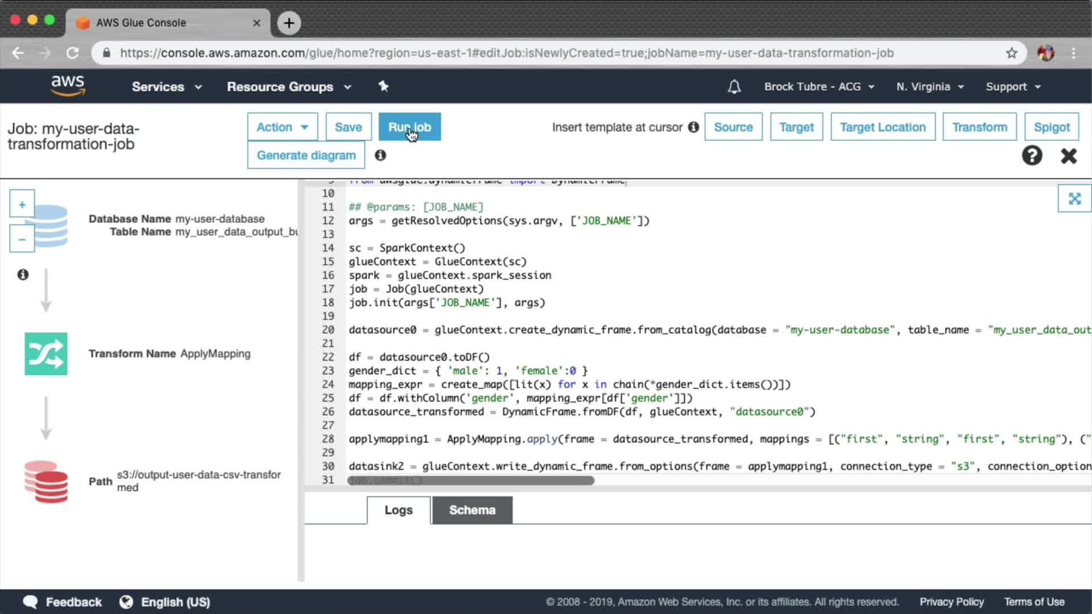Insert the Transform template
Viewport: 1092px width, 614px height.
pos(979,127)
